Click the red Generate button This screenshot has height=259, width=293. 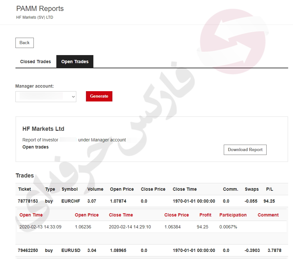click(99, 96)
